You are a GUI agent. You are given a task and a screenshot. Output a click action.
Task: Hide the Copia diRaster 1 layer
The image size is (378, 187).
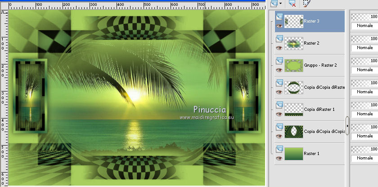[x=279, y=114]
